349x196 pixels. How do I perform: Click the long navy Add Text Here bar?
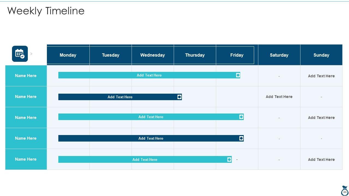click(x=151, y=138)
